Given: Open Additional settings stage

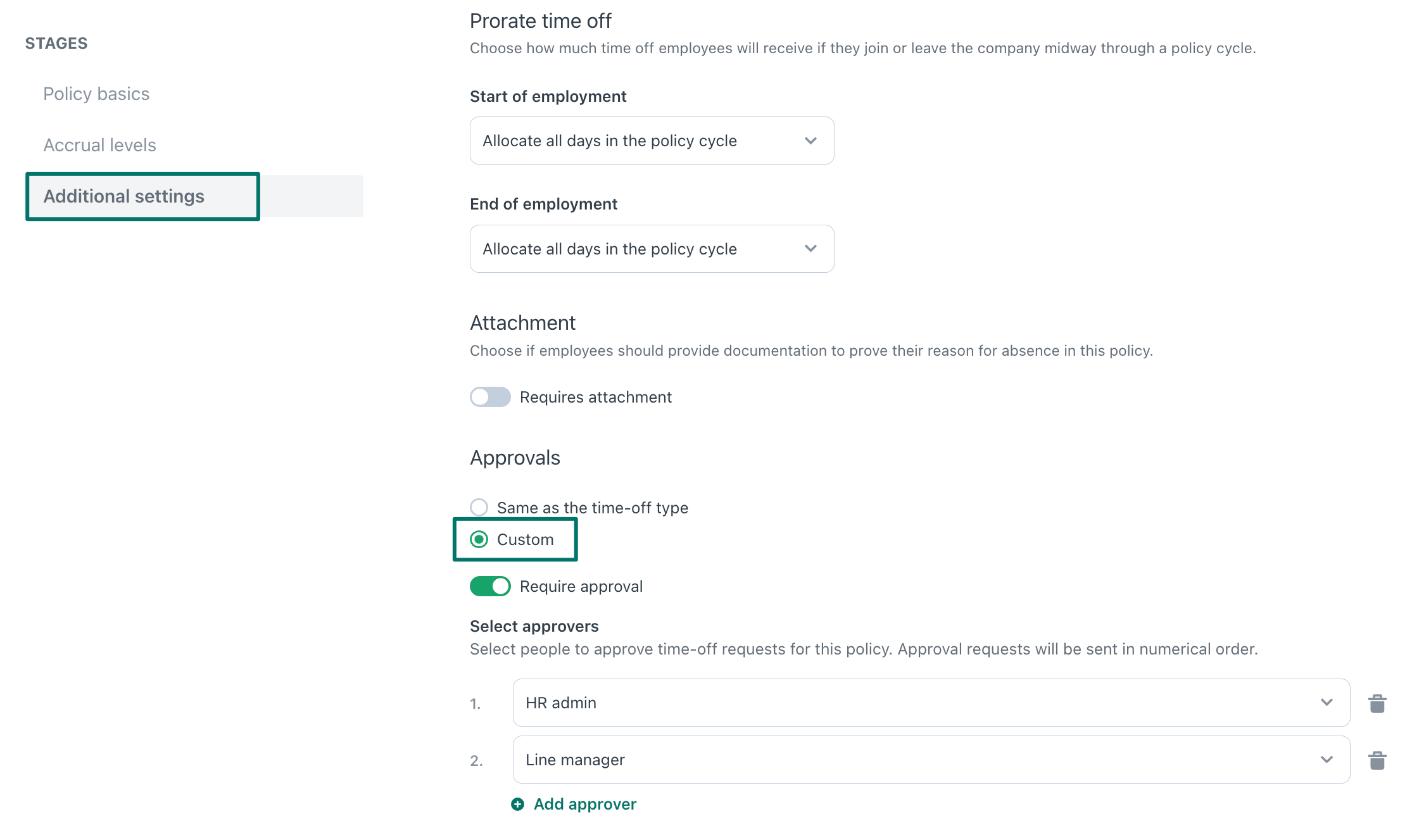Looking at the screenshot, I should click(123, 196).
